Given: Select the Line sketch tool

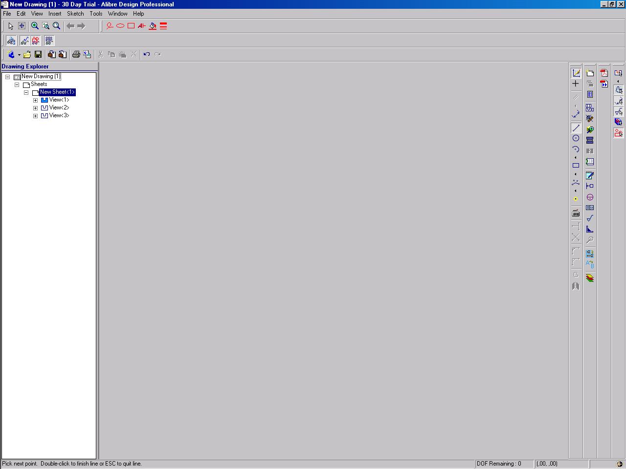Looking at the screenshot, I should [x=576, y=128].
